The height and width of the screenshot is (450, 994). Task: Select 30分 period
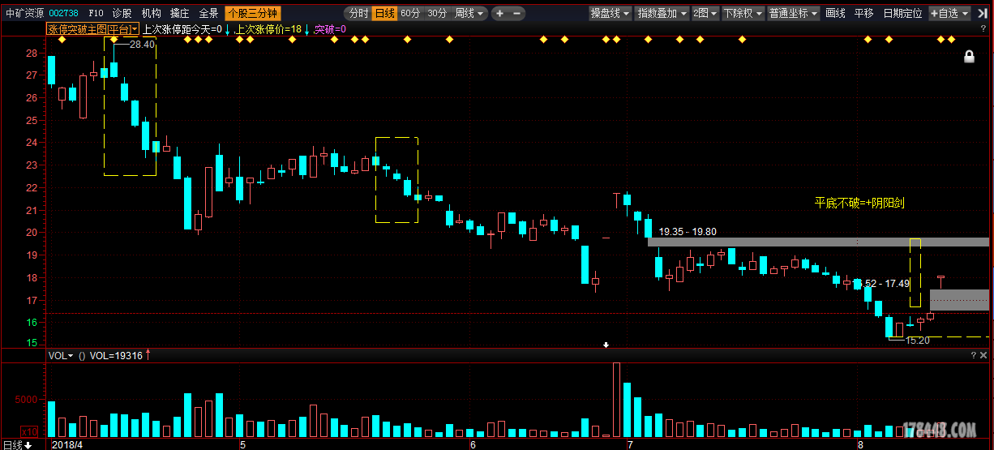(437, 14)
